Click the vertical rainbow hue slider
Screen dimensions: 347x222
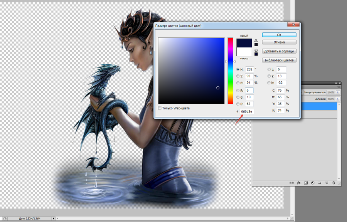coord(231,71)
